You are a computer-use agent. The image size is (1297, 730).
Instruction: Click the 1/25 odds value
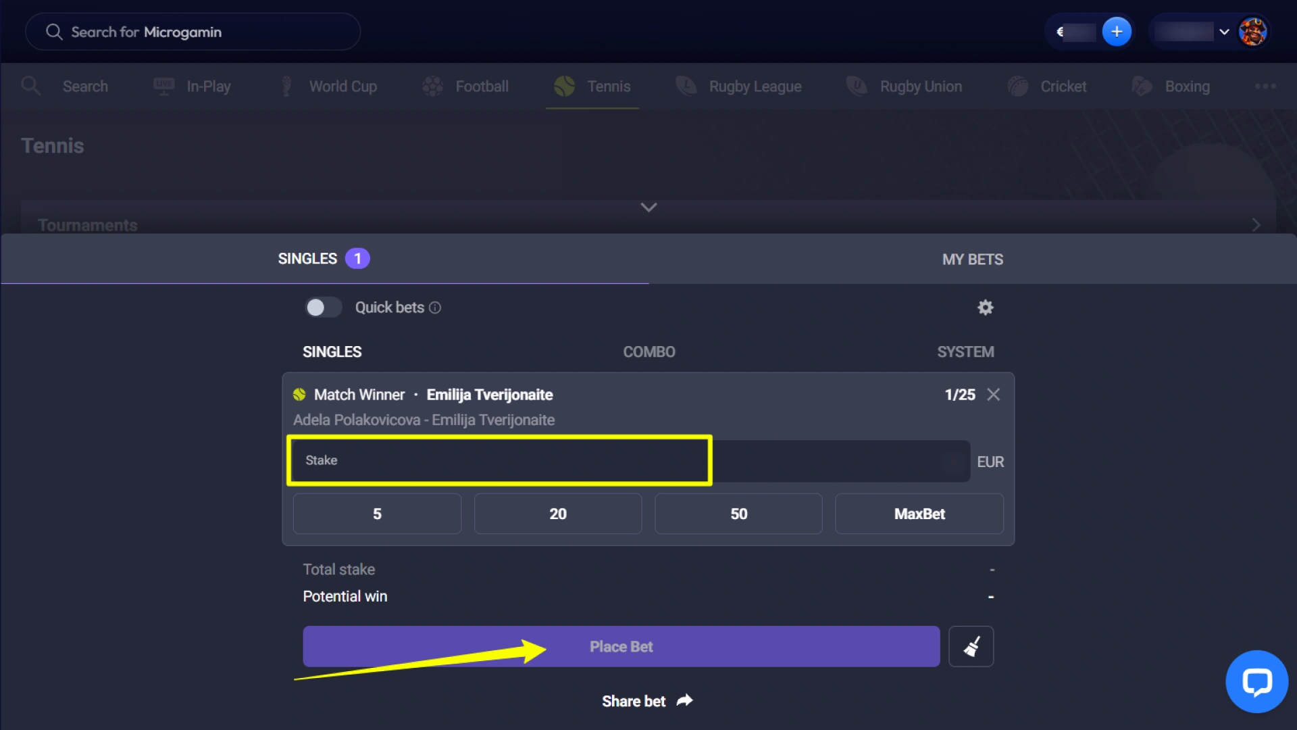pos(960,395)
